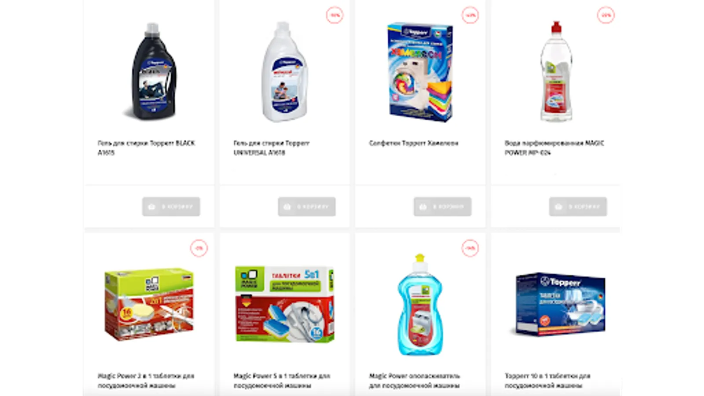
Task: Open the 'Вода парфюмированная MAGIC POWER' title link
Action: [x=554, y=148]
